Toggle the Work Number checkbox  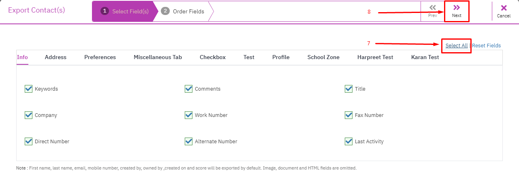pos(188,115)
